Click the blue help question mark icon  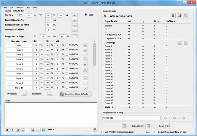click(86, 15)
